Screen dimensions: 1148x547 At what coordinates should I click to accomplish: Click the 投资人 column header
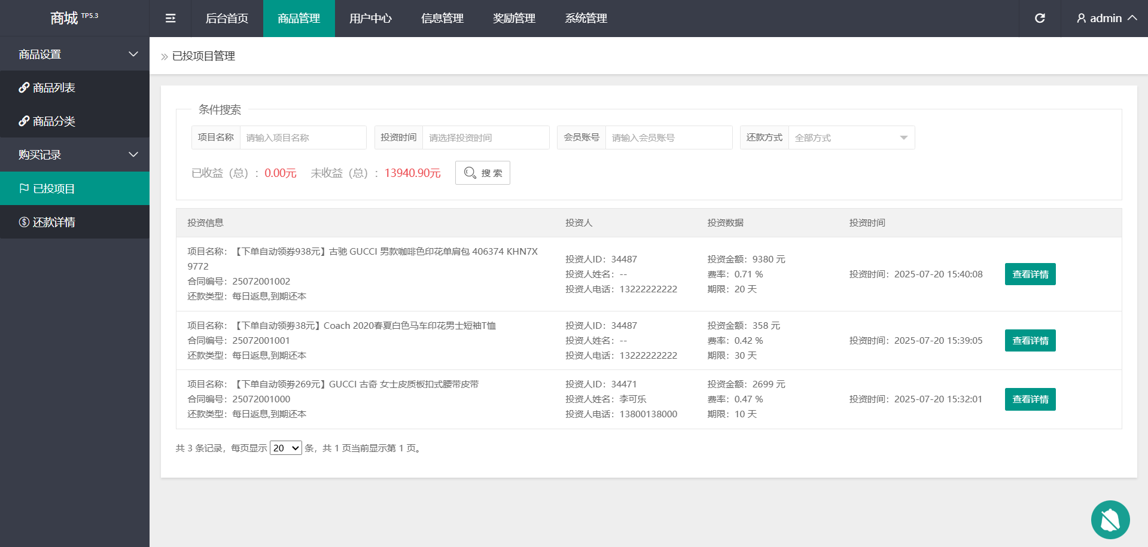click(578, 223)
